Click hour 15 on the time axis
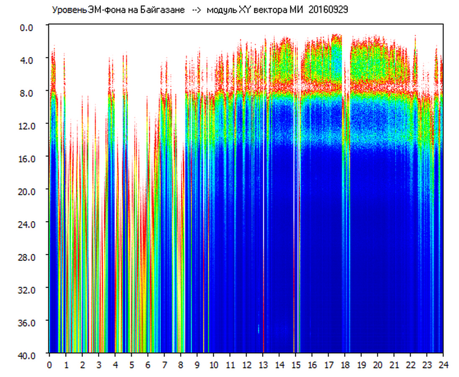 pos(296,364)
